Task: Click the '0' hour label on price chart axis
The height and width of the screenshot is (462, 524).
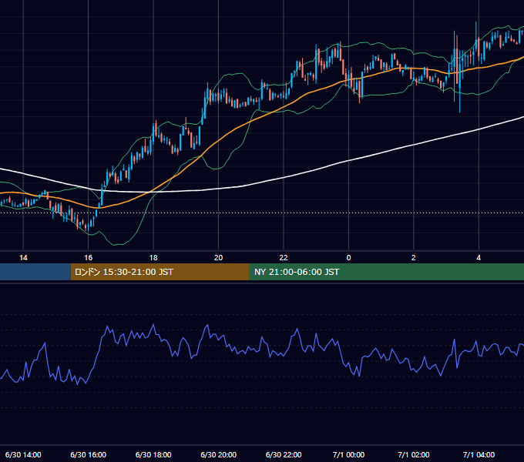Action: coord(348,258)
